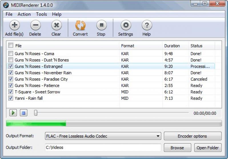Image resolution: width=228 pixels, height=159 pixels.
Task: Uncheck the T-Square - Sweet Sorrow checkbox
Action: coord(11,92)
